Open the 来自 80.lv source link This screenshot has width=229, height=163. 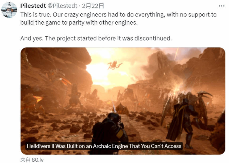(32, 160)
